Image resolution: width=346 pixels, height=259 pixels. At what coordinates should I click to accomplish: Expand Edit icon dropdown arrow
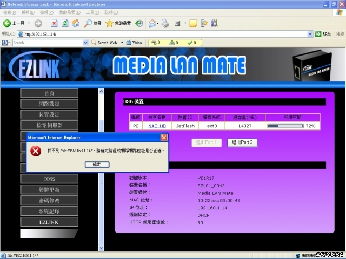click(185, 23)
